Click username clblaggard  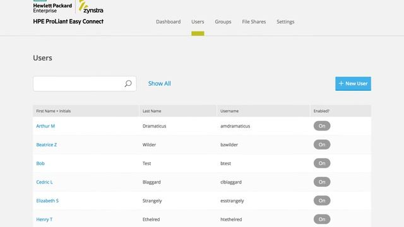[231, 182]
